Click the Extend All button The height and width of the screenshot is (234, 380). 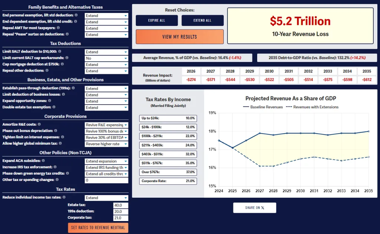202,20
